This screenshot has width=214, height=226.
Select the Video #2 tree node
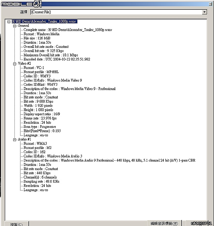24,63
